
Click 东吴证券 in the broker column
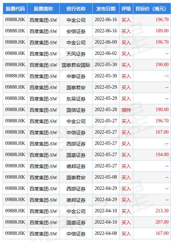coord(76,99)
